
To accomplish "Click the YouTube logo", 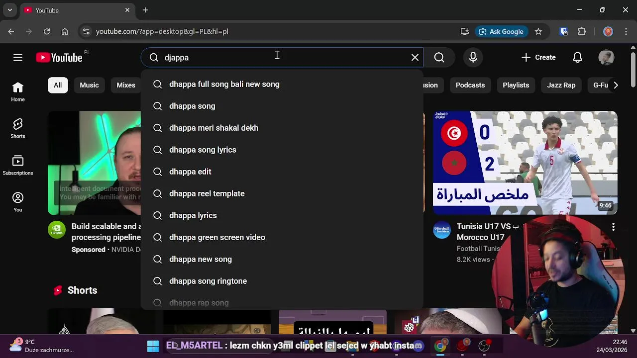I will (x=59, y=58).
